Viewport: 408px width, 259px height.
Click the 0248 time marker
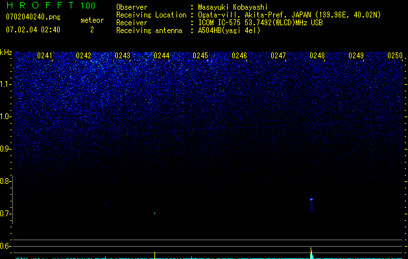tap(317, 56)
